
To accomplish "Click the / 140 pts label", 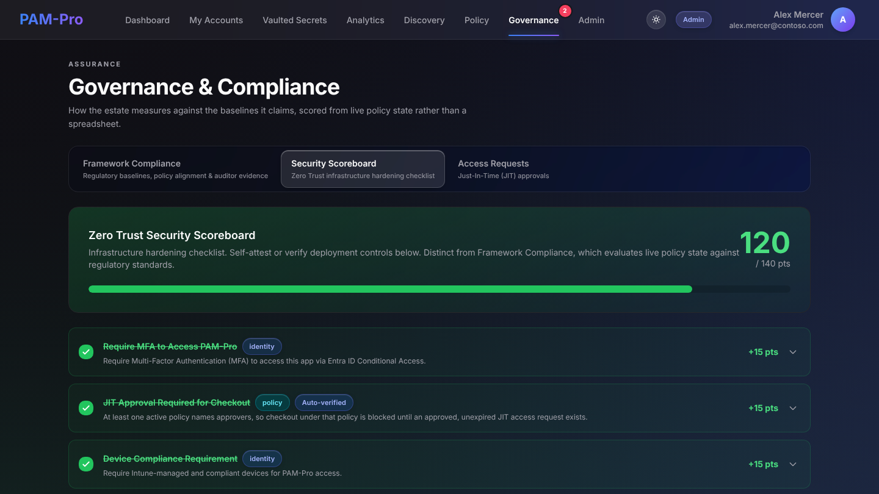I will [773, 263].
